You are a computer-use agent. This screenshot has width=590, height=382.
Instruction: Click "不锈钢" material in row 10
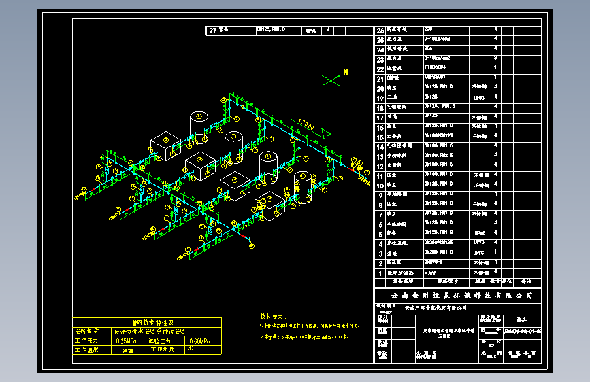481,185
